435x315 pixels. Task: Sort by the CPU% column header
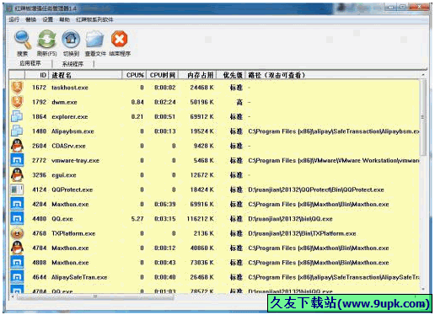pos(135,75)
